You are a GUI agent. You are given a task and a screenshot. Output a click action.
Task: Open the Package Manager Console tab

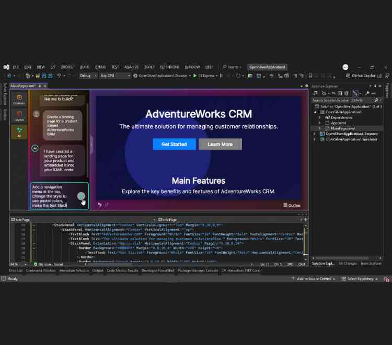coord(198,270)
